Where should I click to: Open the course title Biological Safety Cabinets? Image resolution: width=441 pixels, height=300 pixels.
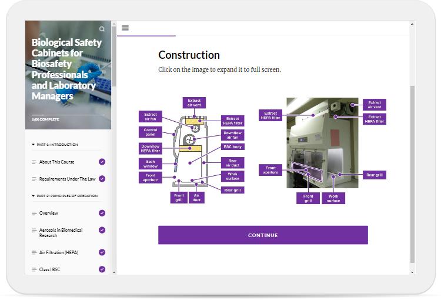click(x=66, y=69)
